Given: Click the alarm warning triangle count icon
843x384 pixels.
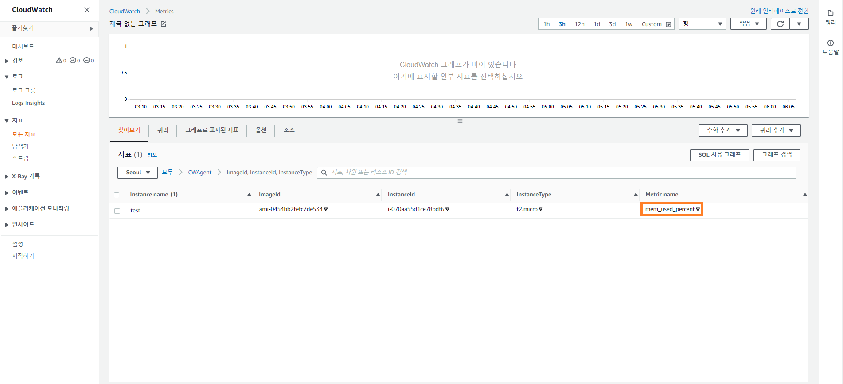Looking at the screenshot, I should [x=61, y=61].
